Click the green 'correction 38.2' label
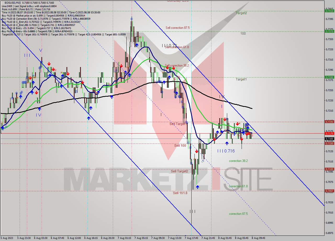The height and width of the screenshot is (241, 335). (x=238, y=161)
